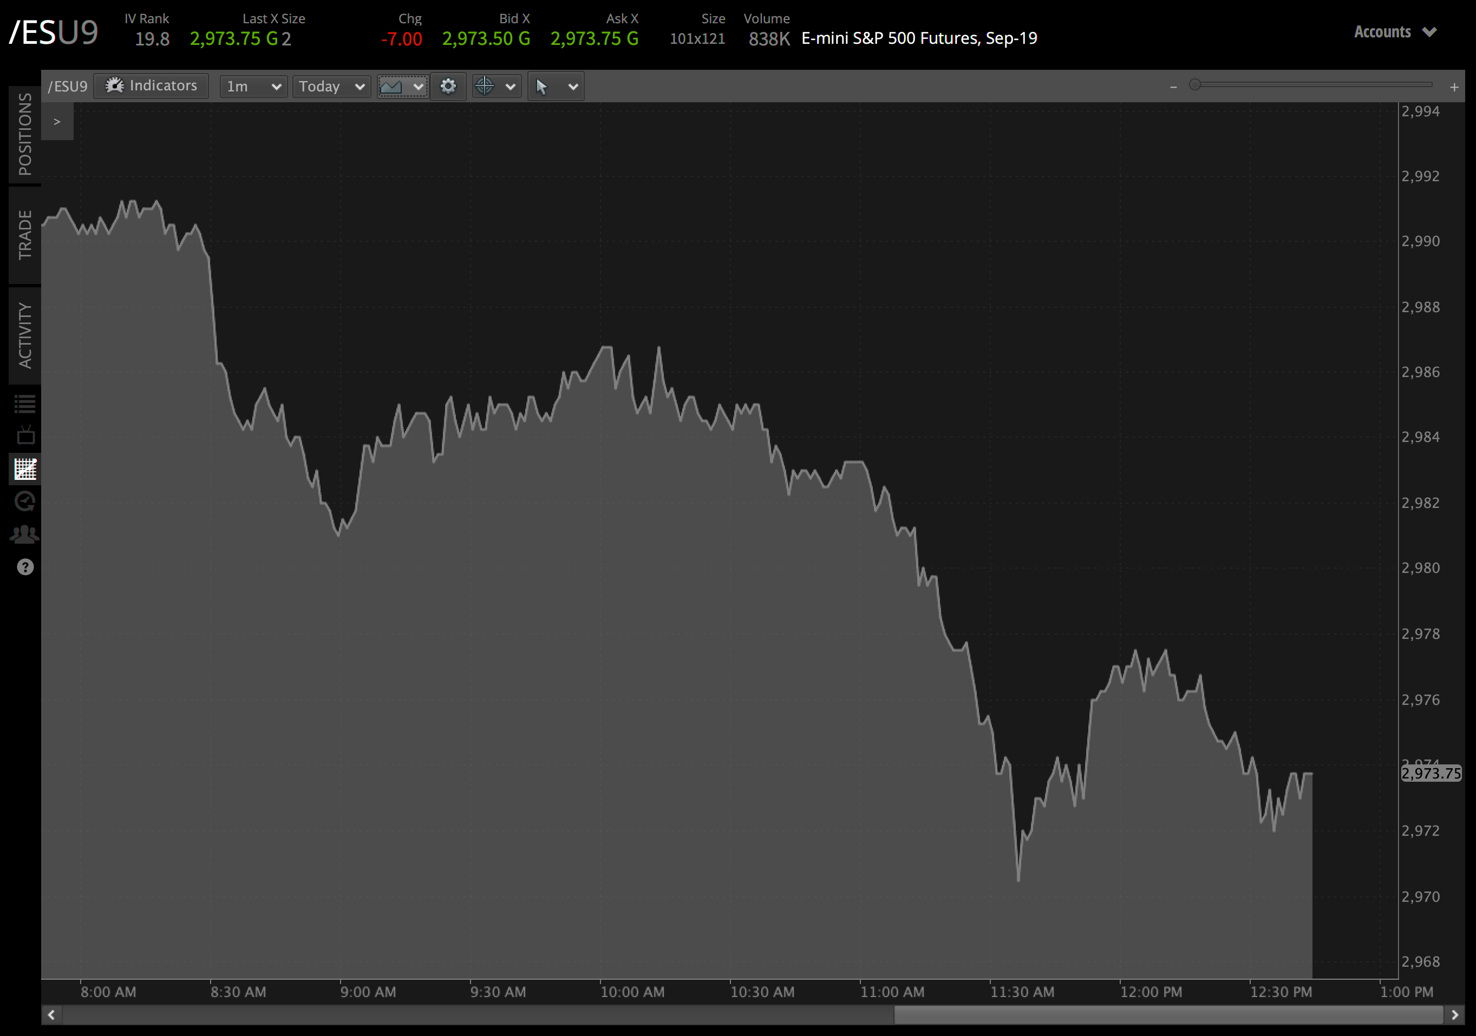Select the highlighted charts grid icon

(25, 470)
